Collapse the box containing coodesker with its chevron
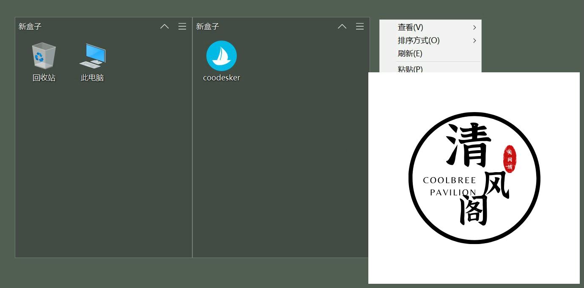 click(342, 26)
